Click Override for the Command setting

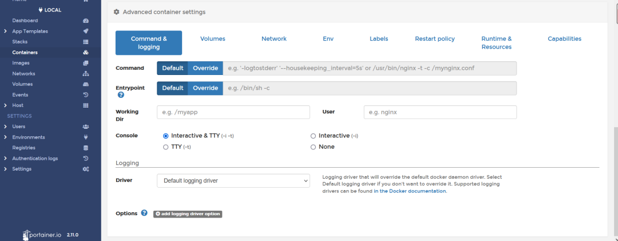tap(205, 68)
